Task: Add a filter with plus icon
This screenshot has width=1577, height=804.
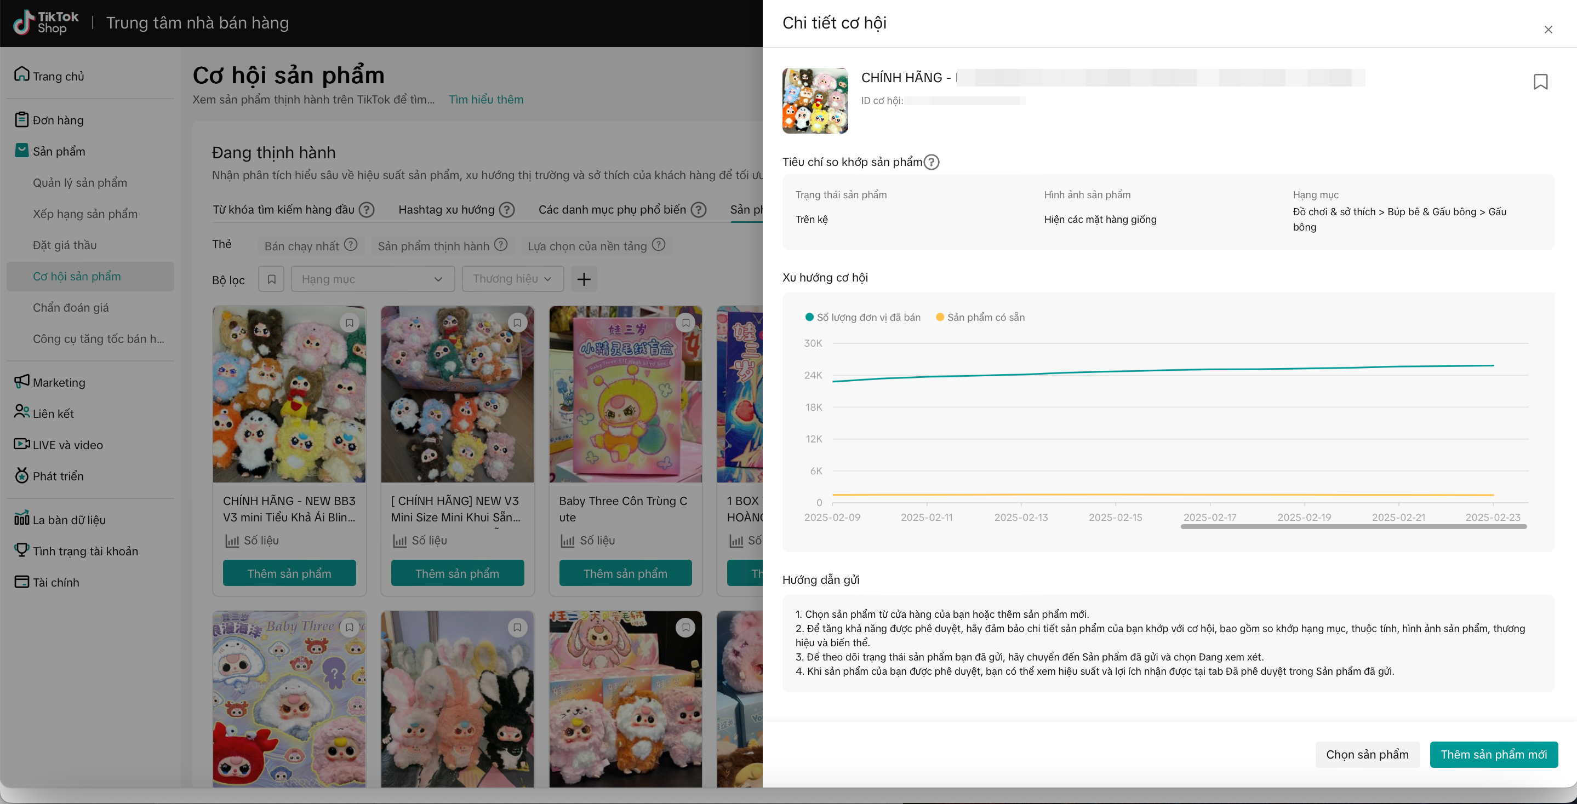Action: click(x=584, y=279)
